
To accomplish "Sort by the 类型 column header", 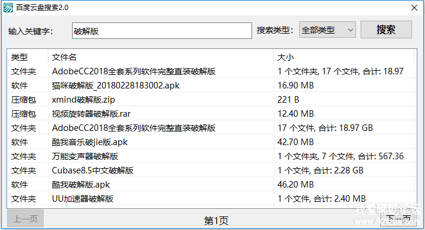I will pyautogui.click(x=28, y=57).
